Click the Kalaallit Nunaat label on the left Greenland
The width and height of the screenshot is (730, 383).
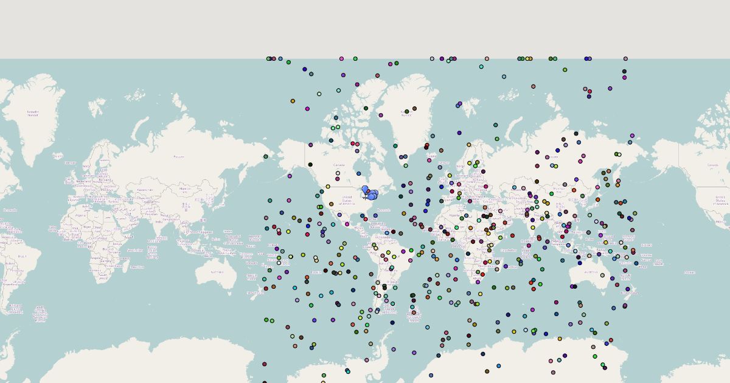point(33,113)
